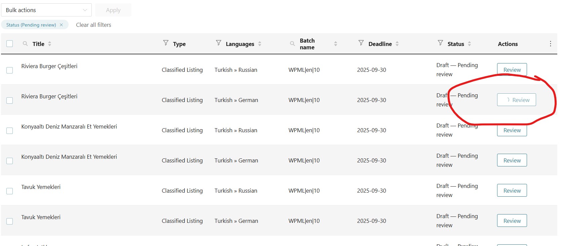Viewport: 564px width, 246px height.
Task: Open the Languages column filter icon
Action: (x=218, y=43)
